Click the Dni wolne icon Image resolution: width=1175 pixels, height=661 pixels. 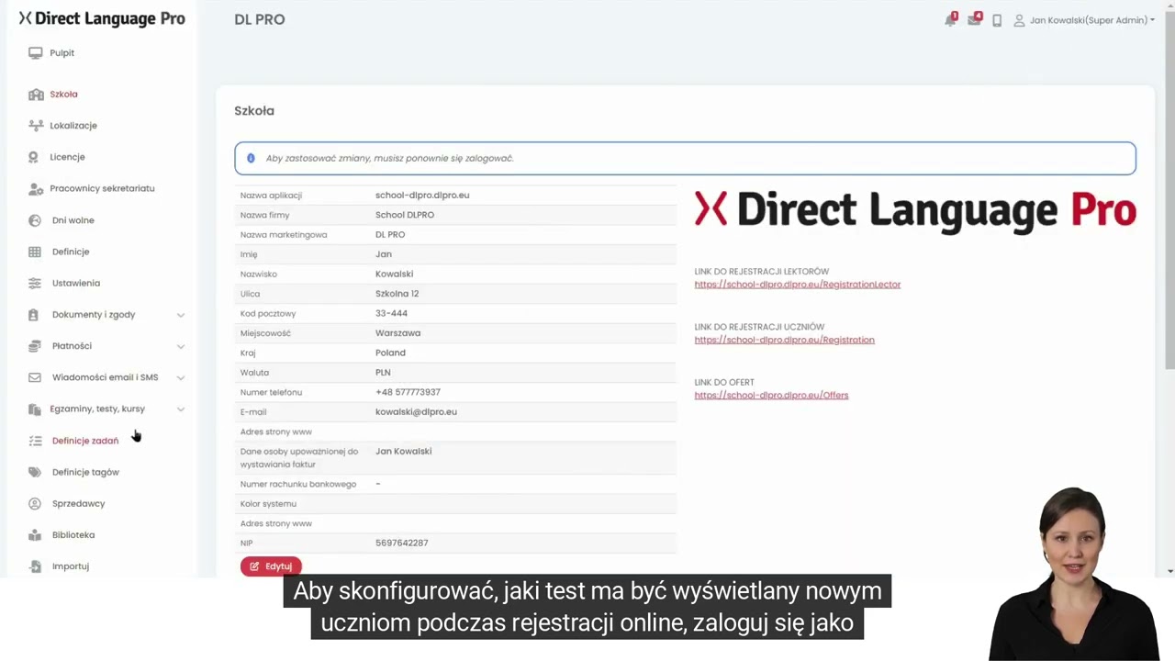click(x=35, y=220)
